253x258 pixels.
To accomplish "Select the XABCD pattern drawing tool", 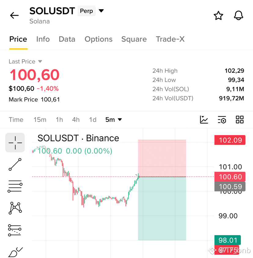I will click(15, 208).
